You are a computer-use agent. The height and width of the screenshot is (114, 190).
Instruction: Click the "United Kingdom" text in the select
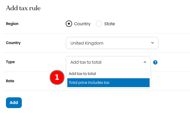87,43
